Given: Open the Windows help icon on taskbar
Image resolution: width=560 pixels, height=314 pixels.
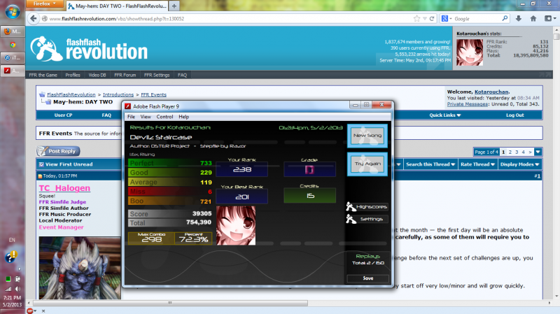Looking at the screenshot, I should pos(10,257).
